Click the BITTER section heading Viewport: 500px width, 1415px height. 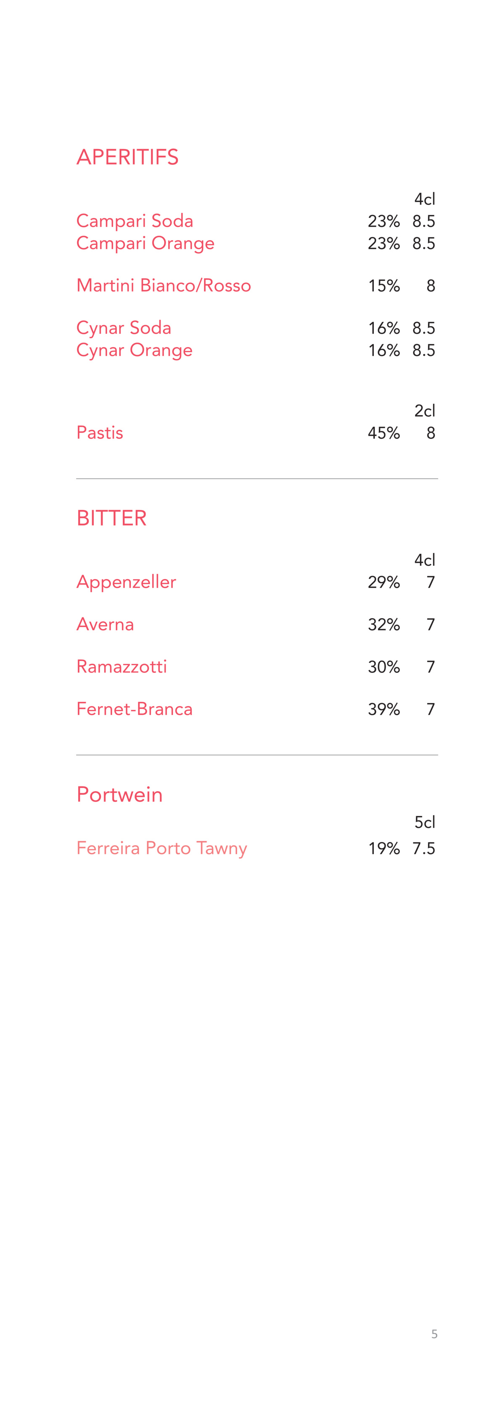tap(111, 518)
